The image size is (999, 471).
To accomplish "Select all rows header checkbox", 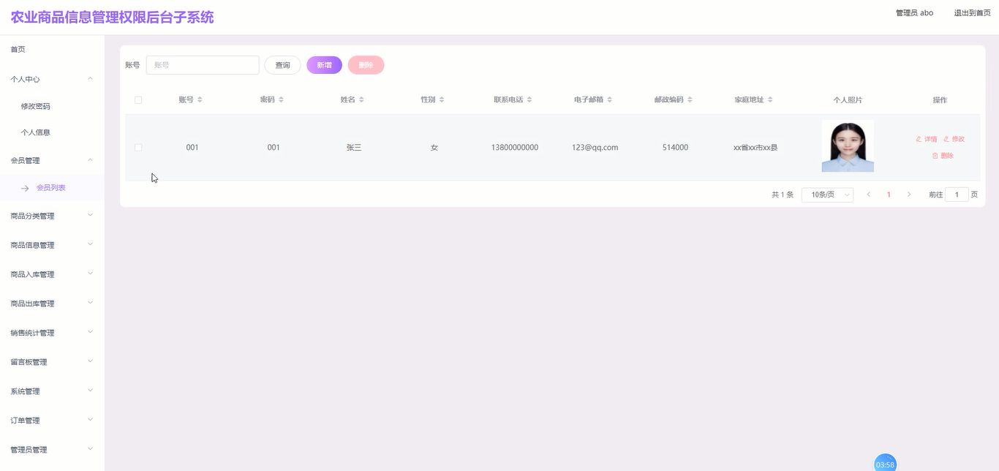I will 138,99.
